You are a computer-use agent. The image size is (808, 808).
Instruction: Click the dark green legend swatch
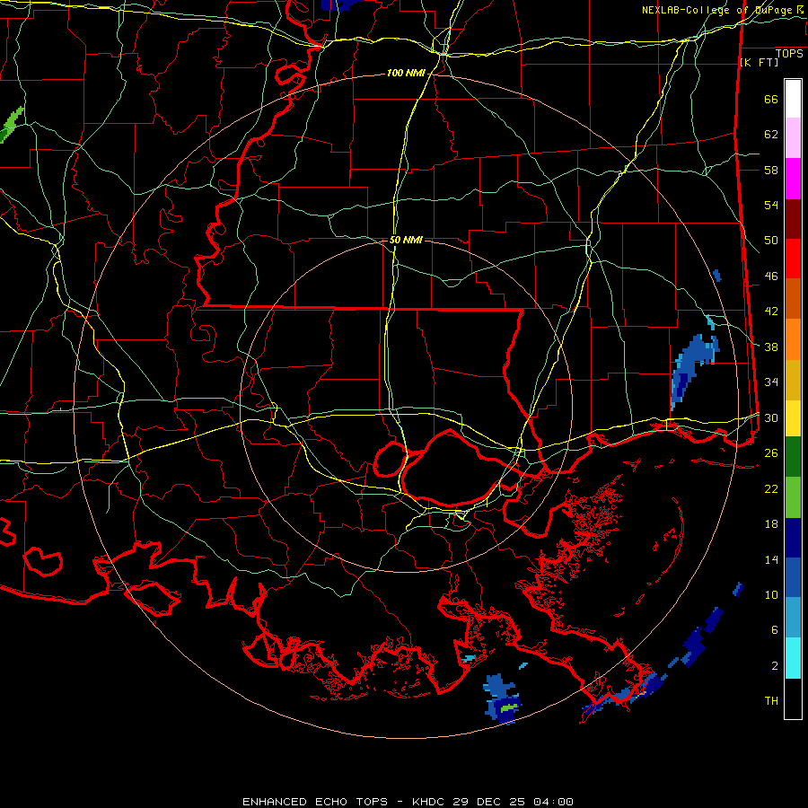[x=793, y=457]
